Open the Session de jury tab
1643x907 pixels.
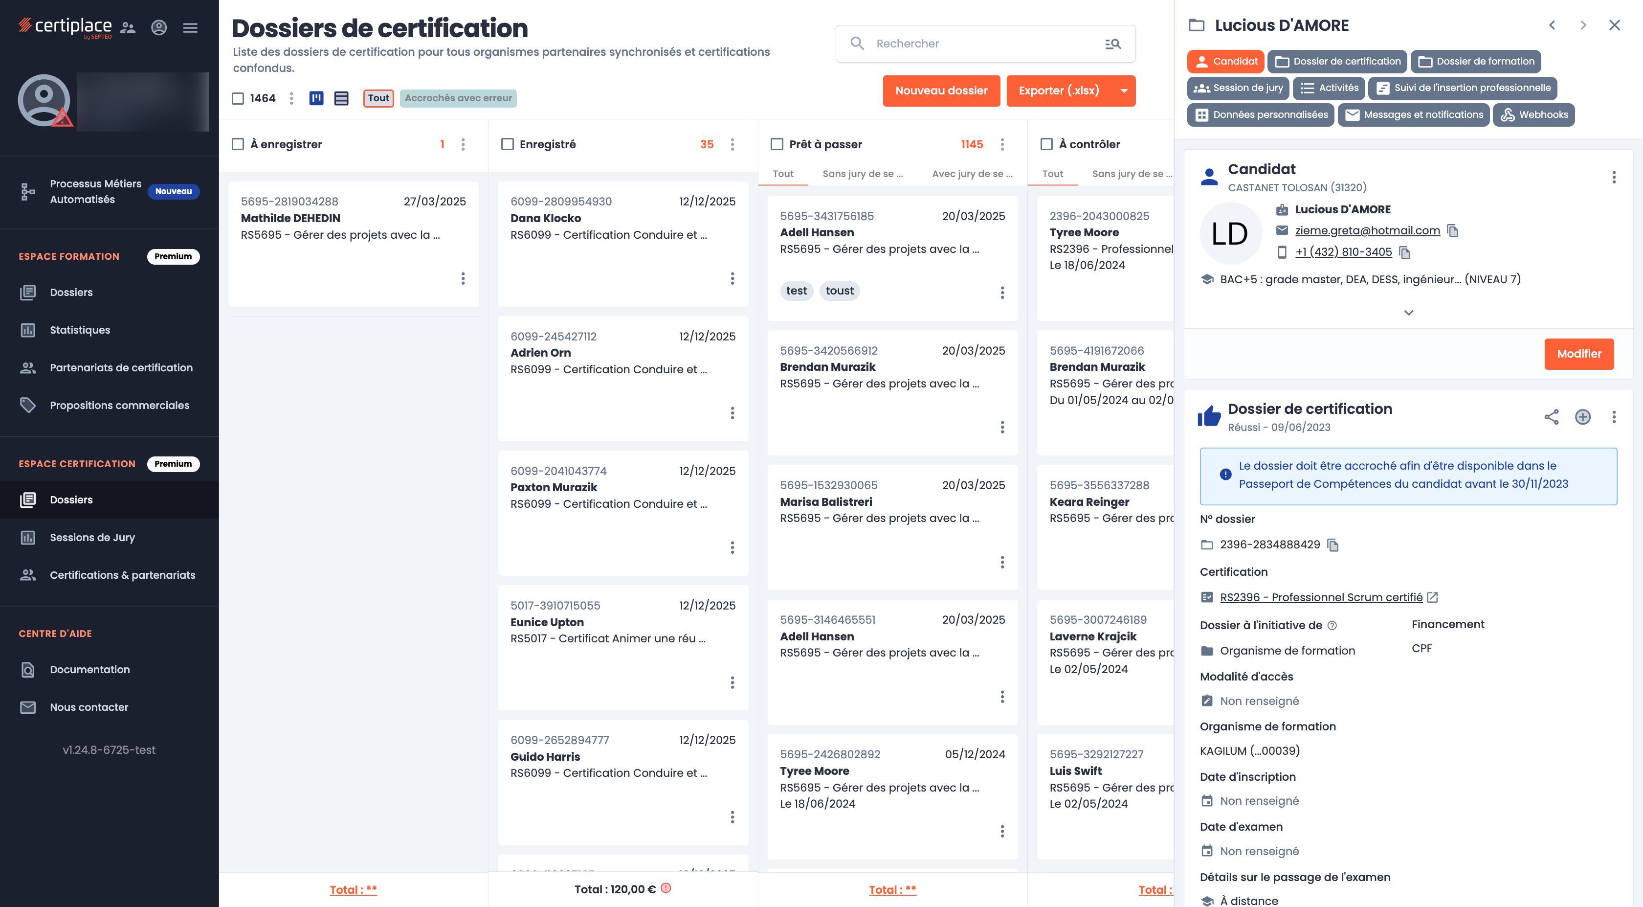point(1238,88)
